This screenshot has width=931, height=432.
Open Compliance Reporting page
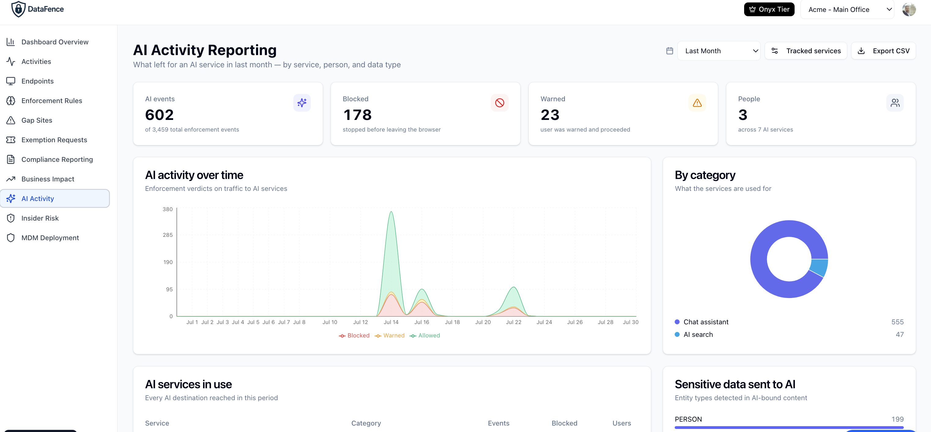coord(55,159)
